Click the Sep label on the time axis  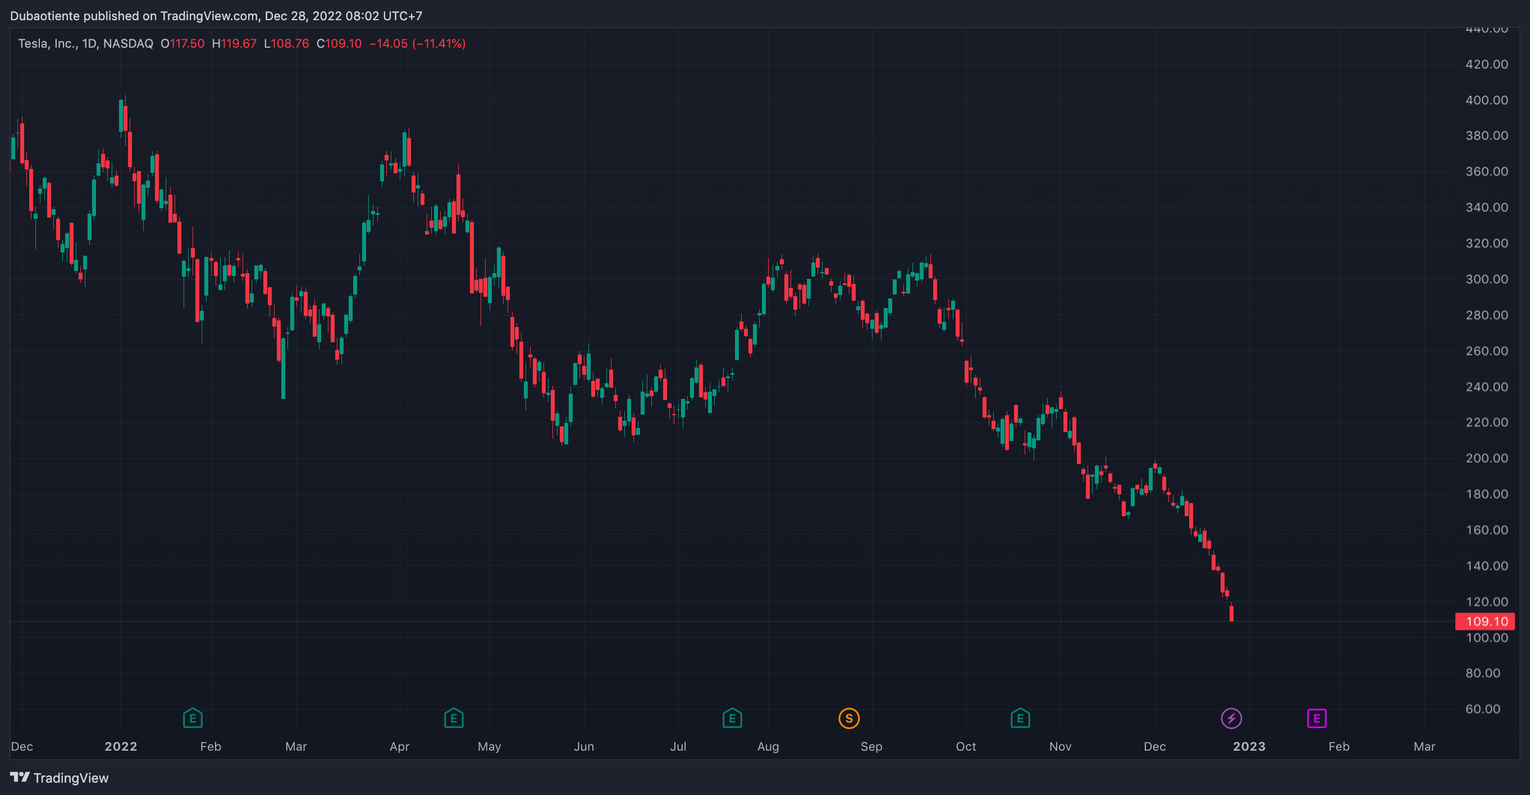click(x=871, y=746)
